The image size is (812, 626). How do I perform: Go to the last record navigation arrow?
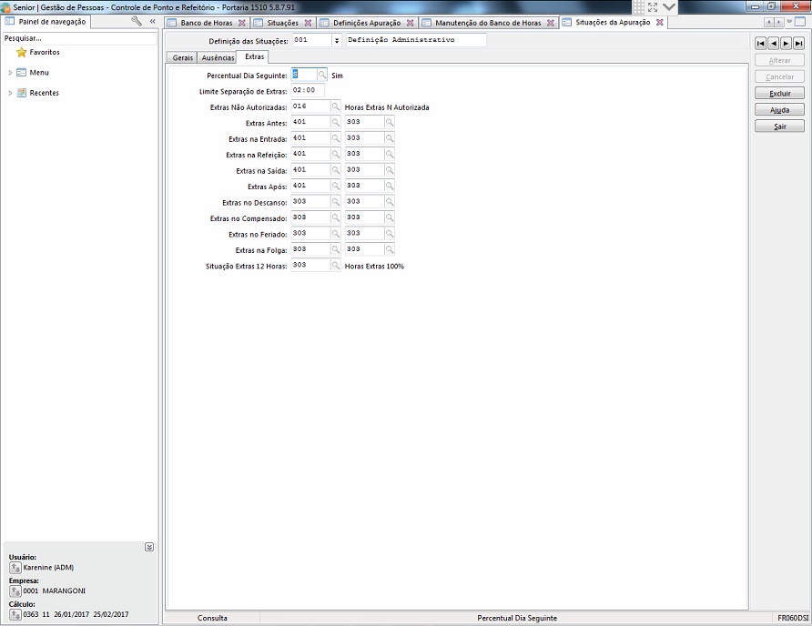coord(798,43)
